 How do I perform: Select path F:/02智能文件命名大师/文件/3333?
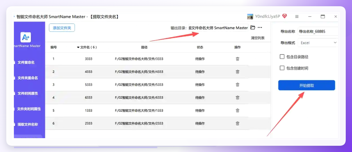click(139, 59)
